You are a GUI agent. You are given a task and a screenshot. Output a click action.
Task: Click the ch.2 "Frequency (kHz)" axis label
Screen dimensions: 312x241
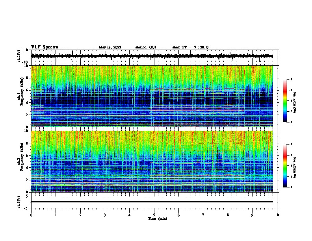[x=22, y=157]
